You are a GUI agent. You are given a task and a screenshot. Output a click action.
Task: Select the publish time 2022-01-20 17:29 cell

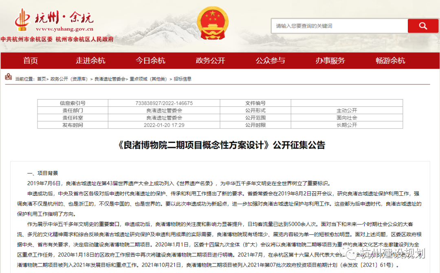(x=164, y=125)
